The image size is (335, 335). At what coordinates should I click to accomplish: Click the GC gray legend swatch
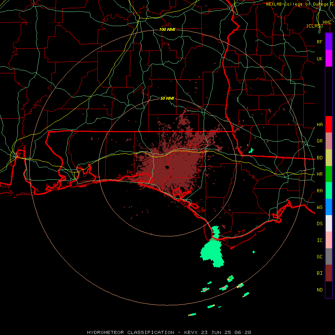pos(329,256)
